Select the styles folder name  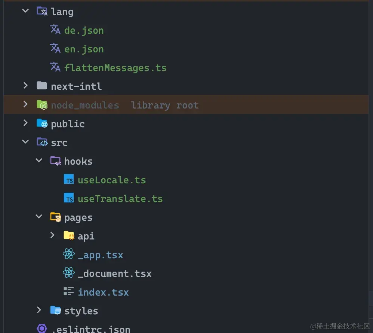(81, 311)
